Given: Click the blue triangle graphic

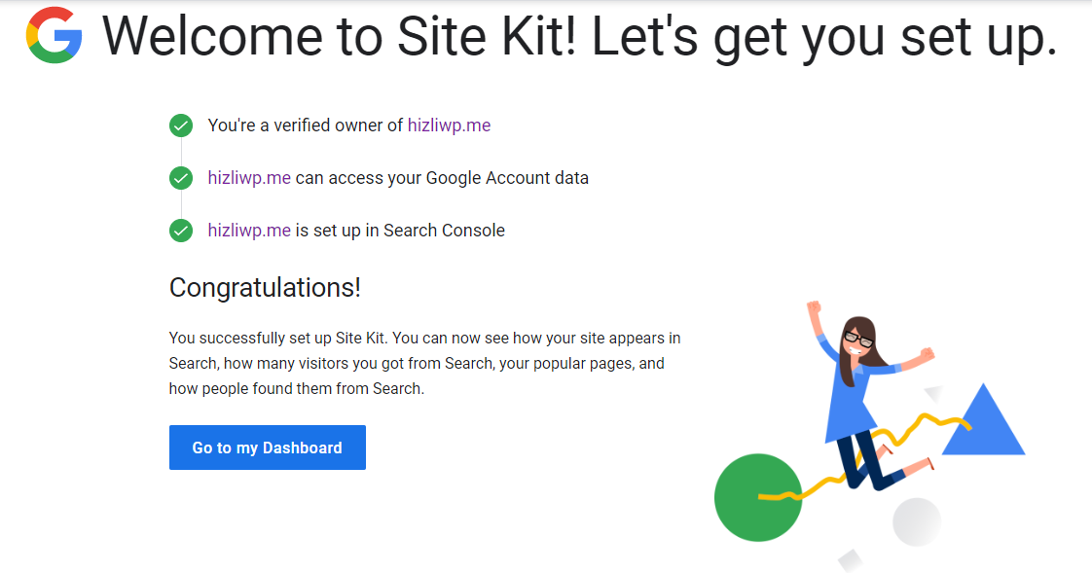Looking at the screenshot, I should (x=983, y=420).
